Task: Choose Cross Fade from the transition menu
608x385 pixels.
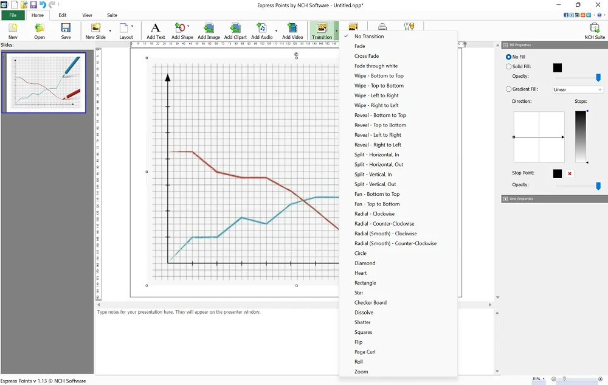Action: [367, 56]
